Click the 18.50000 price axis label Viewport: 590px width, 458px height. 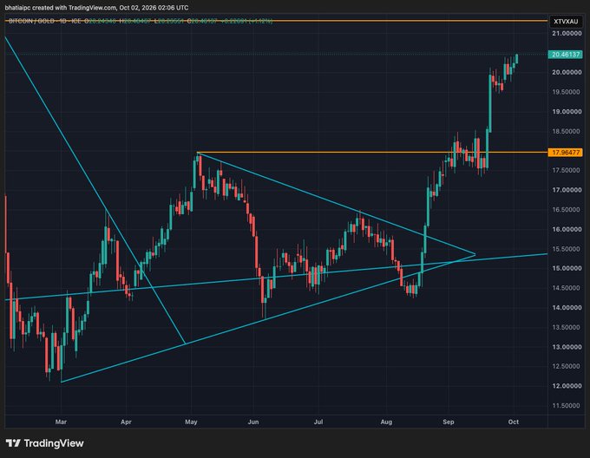tap(567, 131)
